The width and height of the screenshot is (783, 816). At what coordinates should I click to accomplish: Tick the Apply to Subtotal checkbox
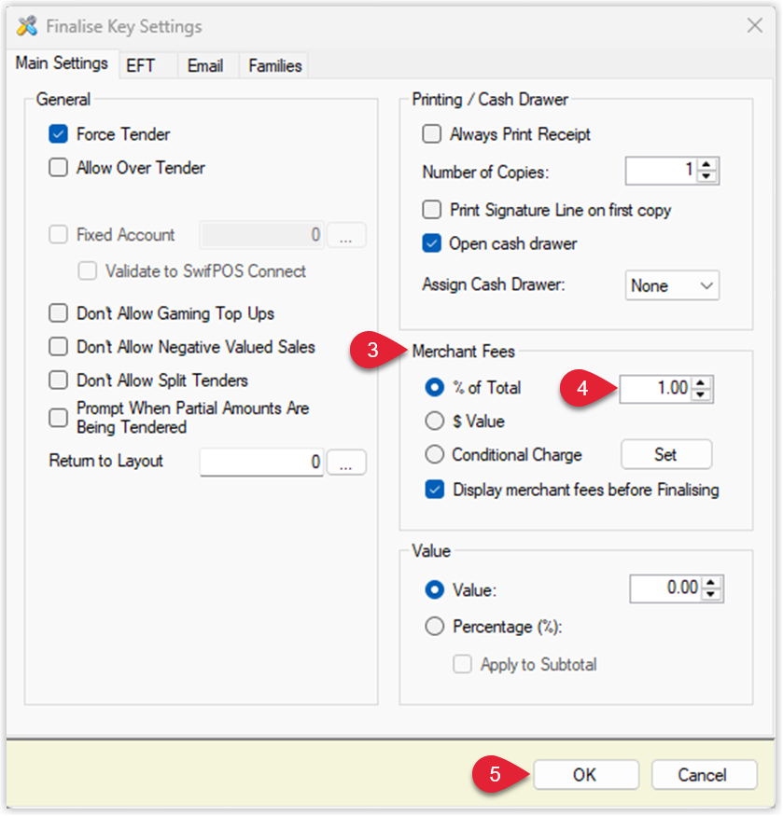point(463,664)
